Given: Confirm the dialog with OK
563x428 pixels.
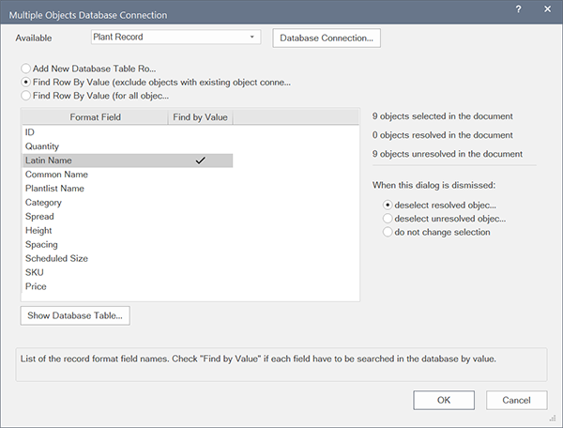Looking at the screenshot, I should [x=443, y=400].
